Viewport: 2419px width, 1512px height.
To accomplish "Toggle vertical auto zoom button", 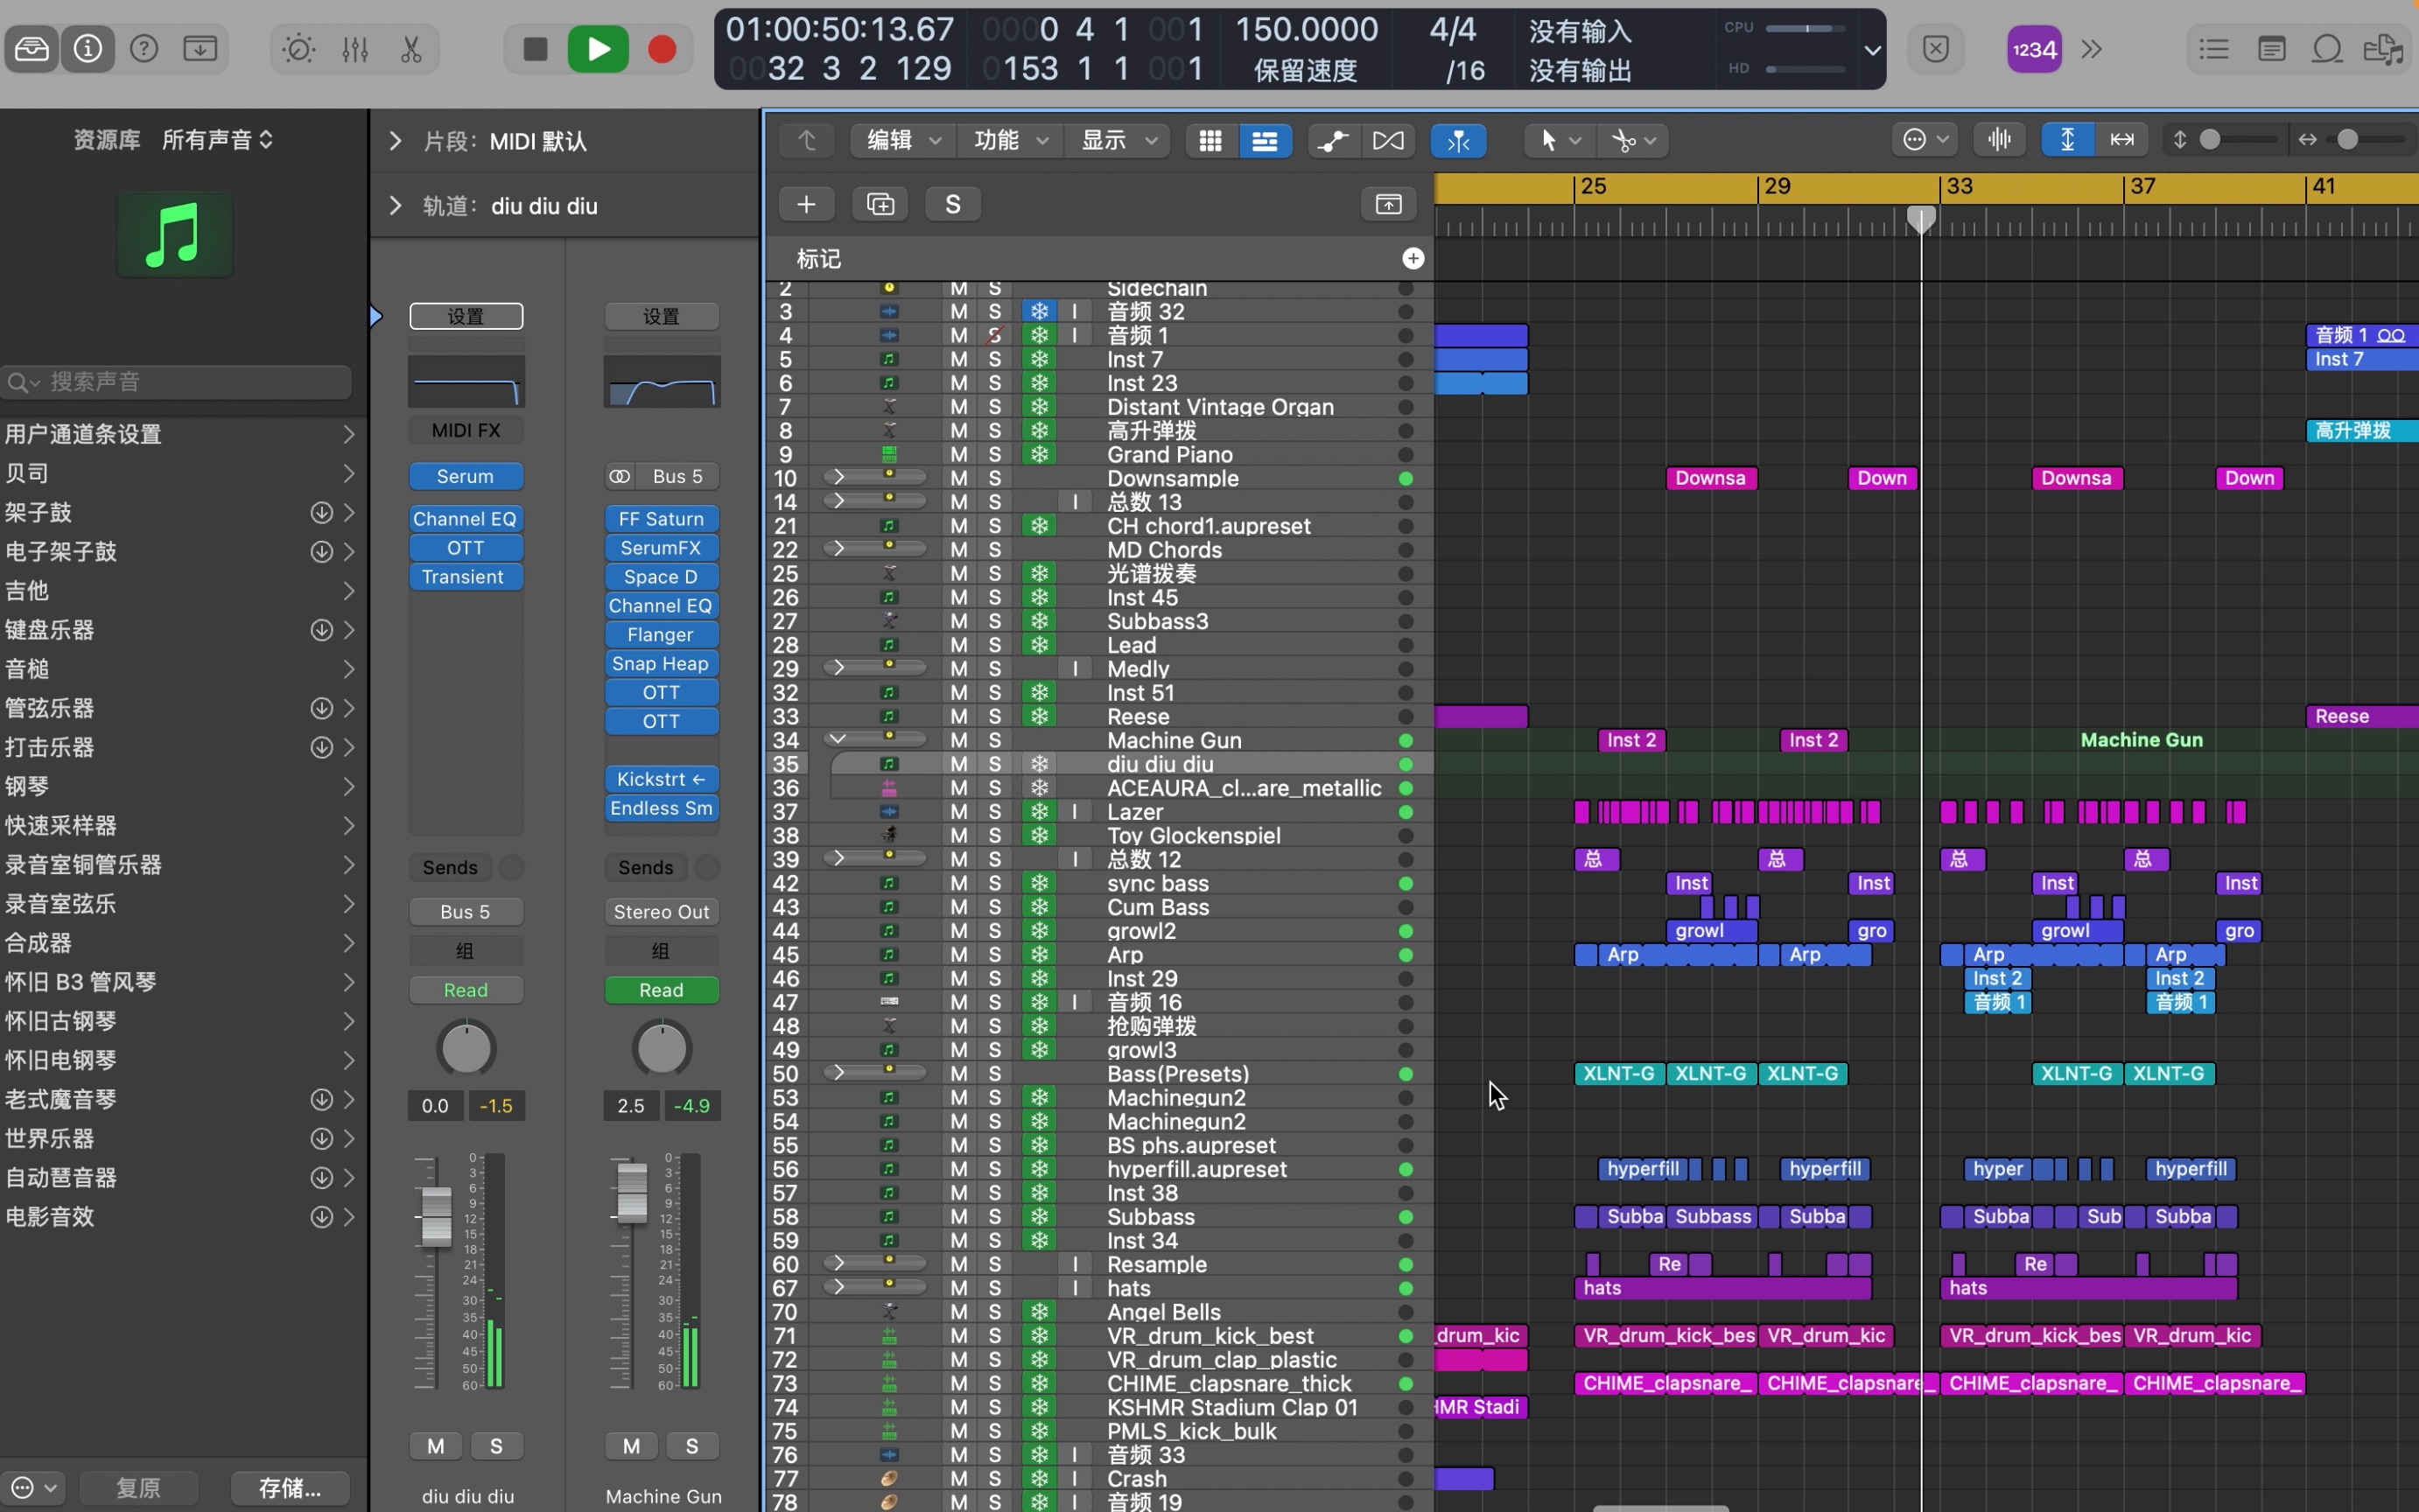I will [x=2067, y=140].
